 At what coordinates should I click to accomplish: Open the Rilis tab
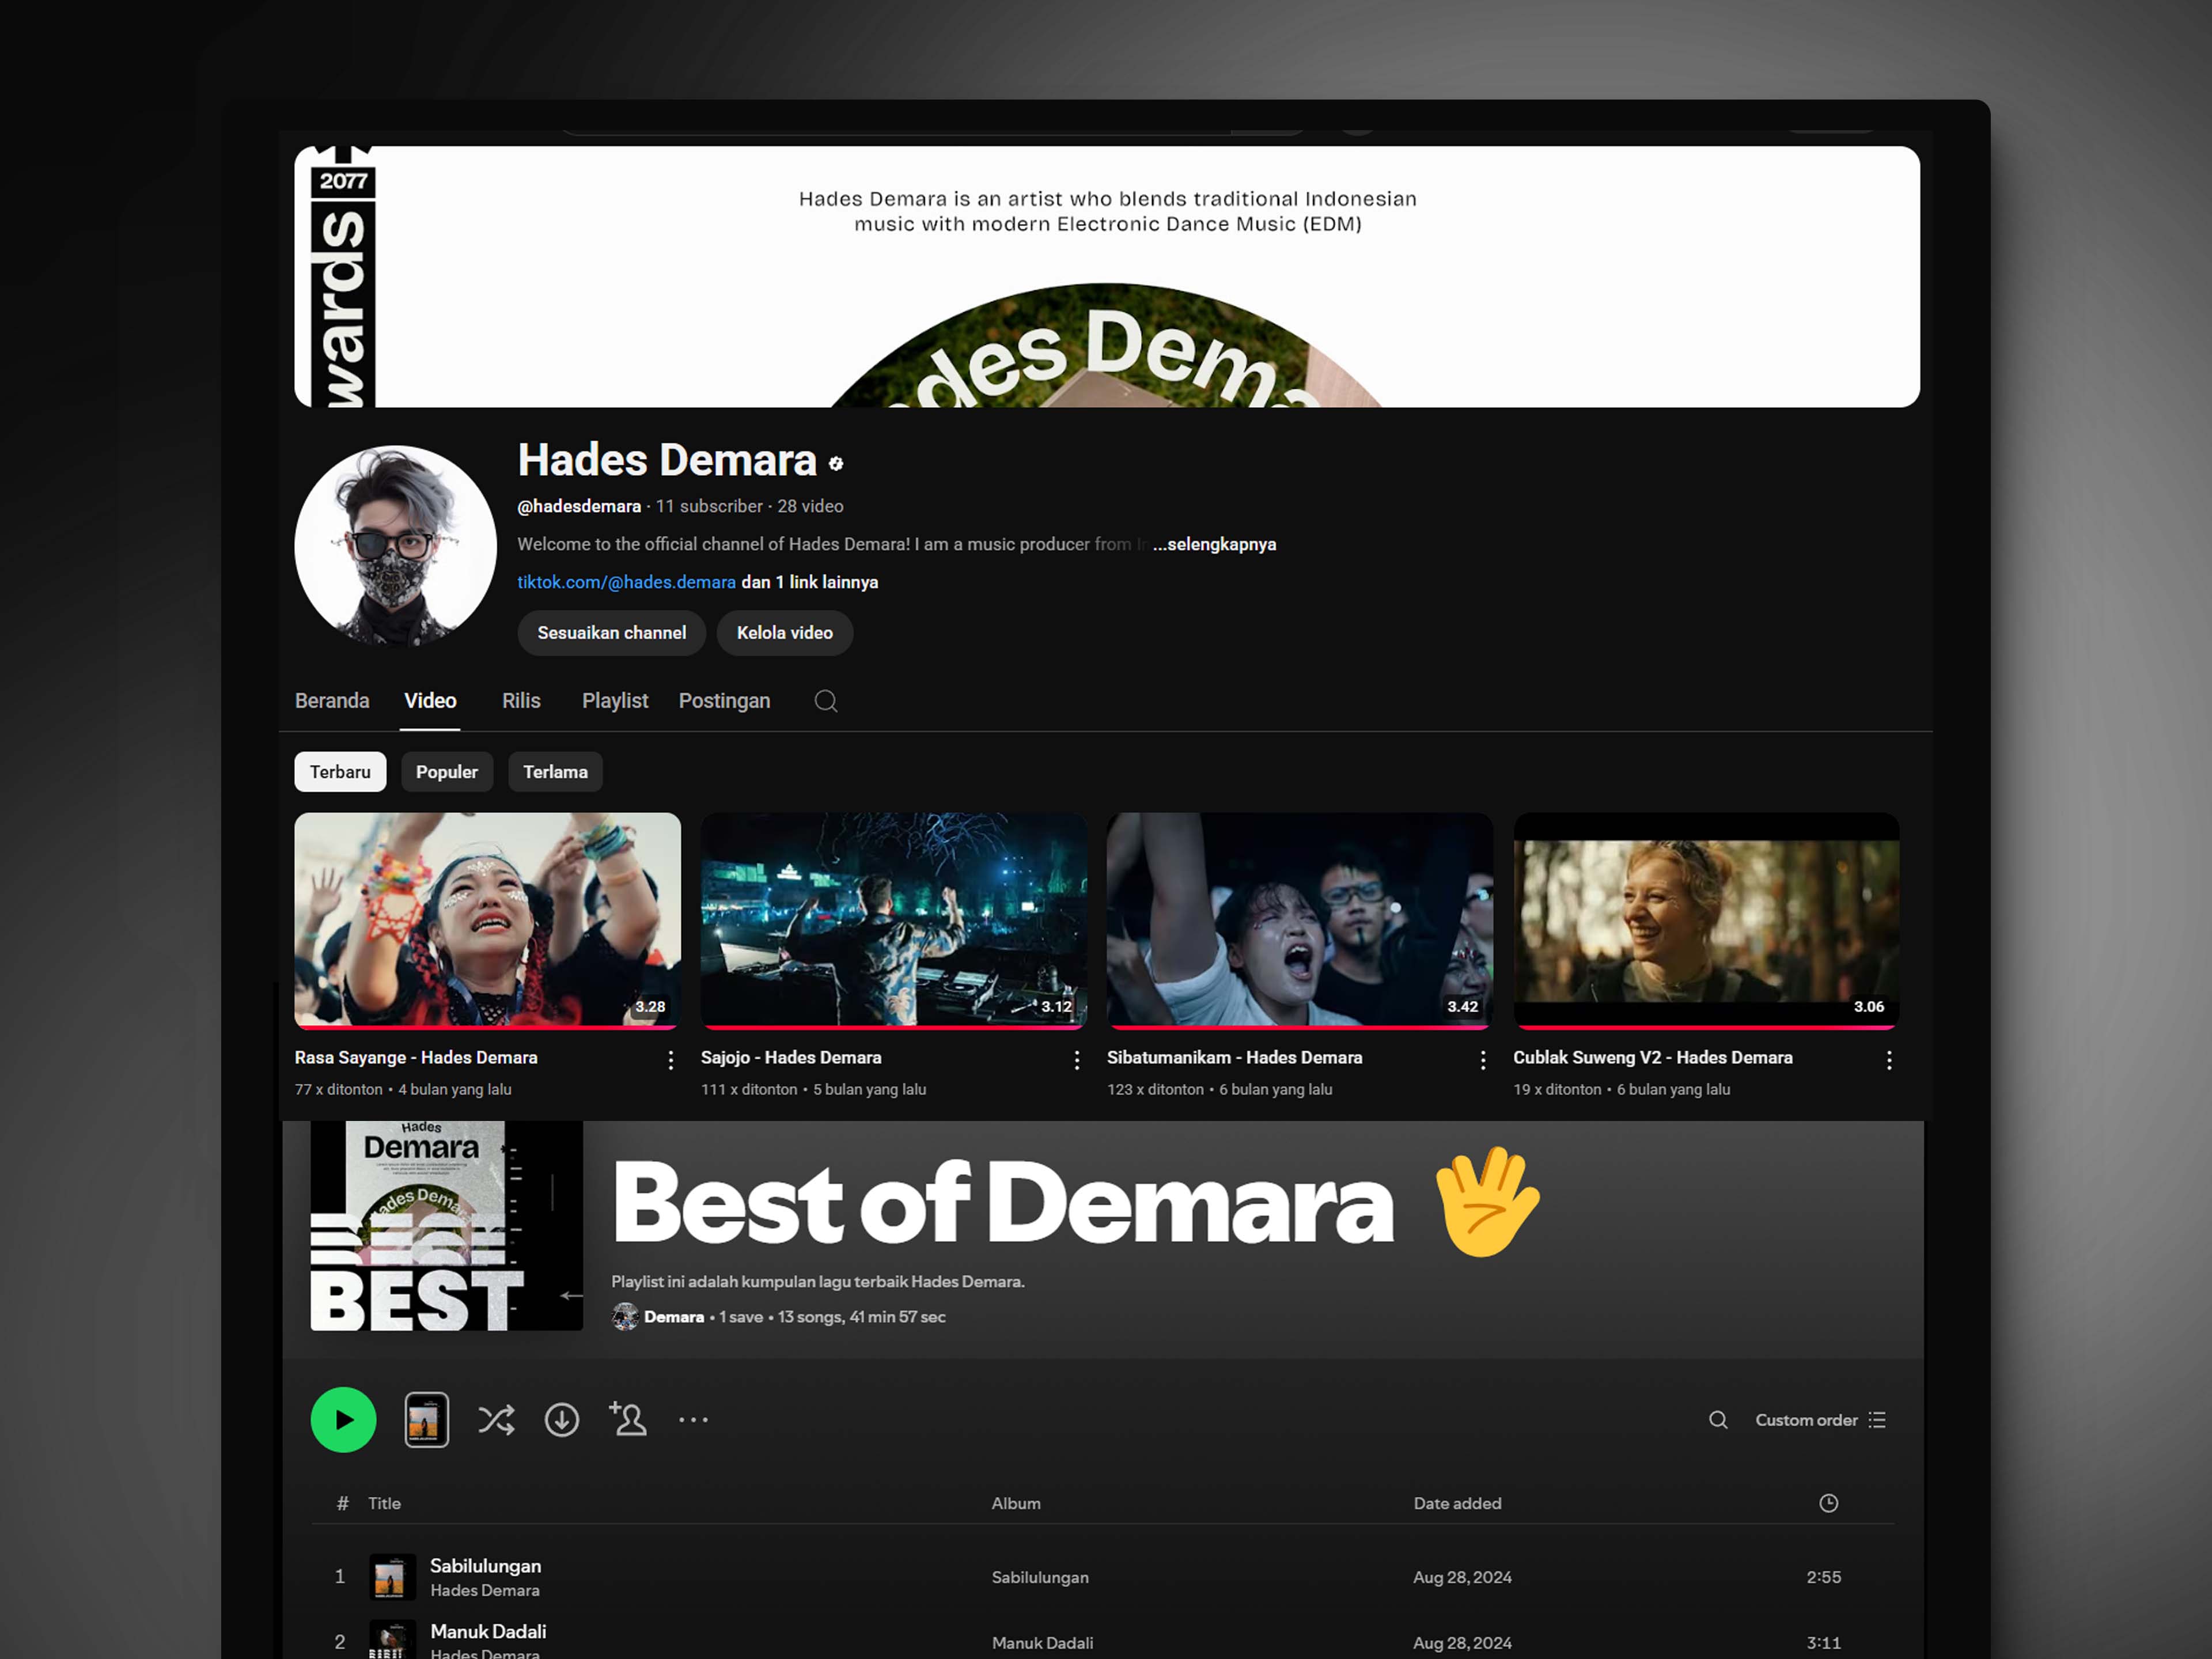click(520, 701)
